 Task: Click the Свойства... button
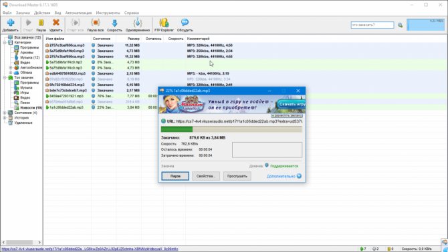tap(206, 176)
